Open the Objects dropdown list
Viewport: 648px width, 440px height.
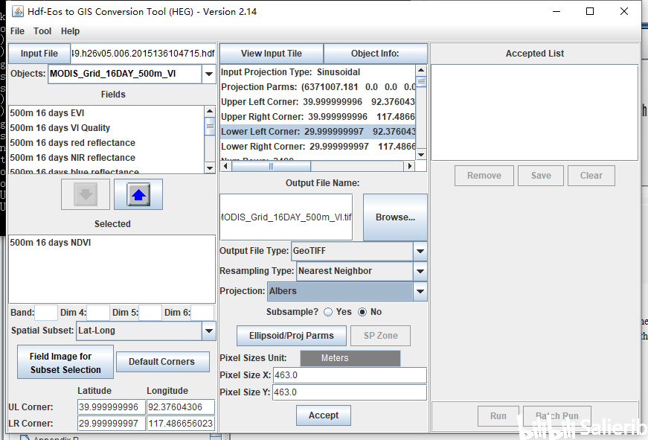(x=209, y=74)
